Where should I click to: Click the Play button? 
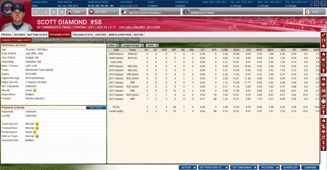coord(312,12)
